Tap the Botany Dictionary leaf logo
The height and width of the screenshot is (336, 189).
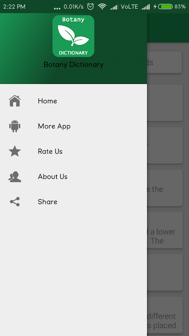coord(73,36)
